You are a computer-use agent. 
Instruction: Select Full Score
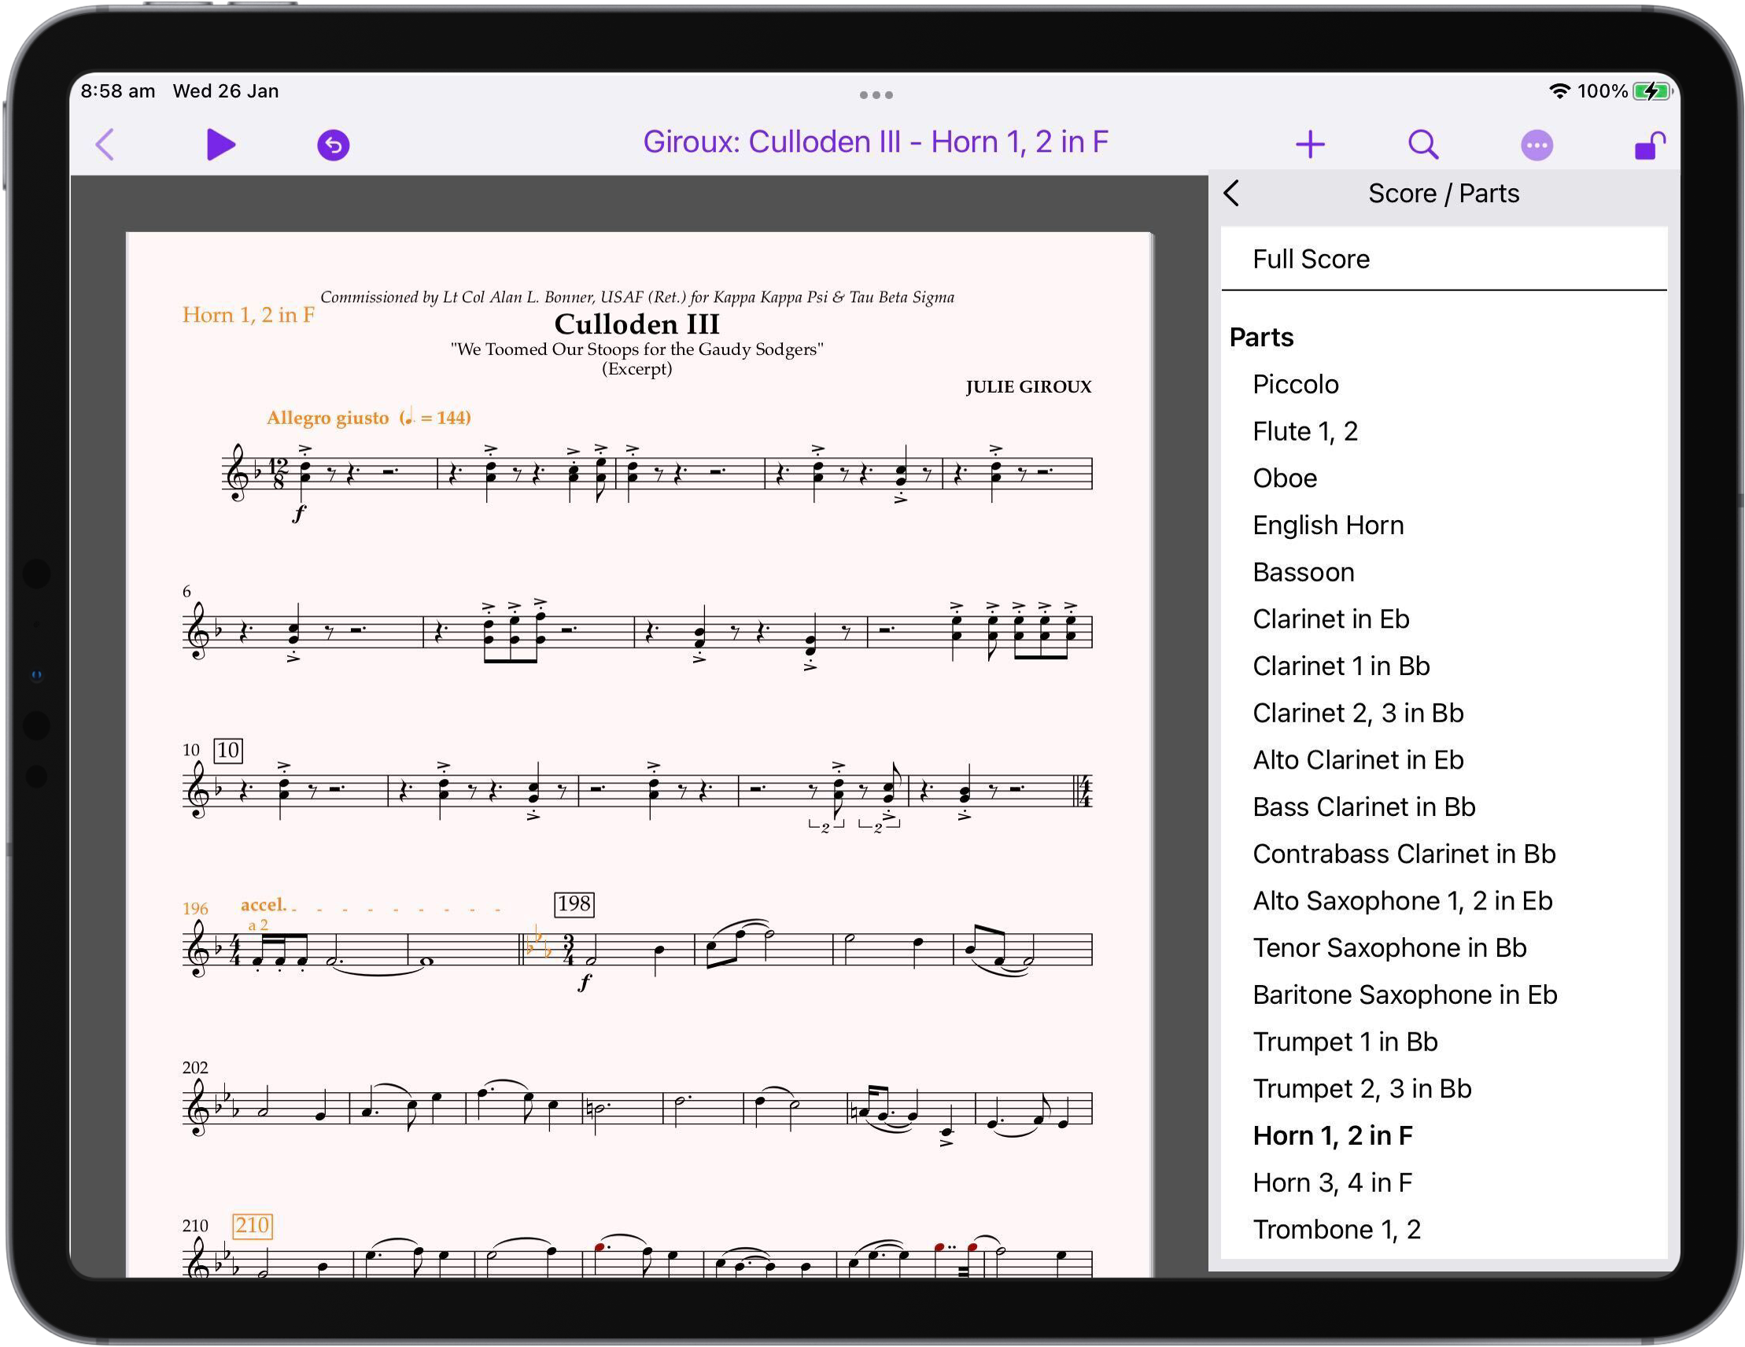tap(1443, 259)
